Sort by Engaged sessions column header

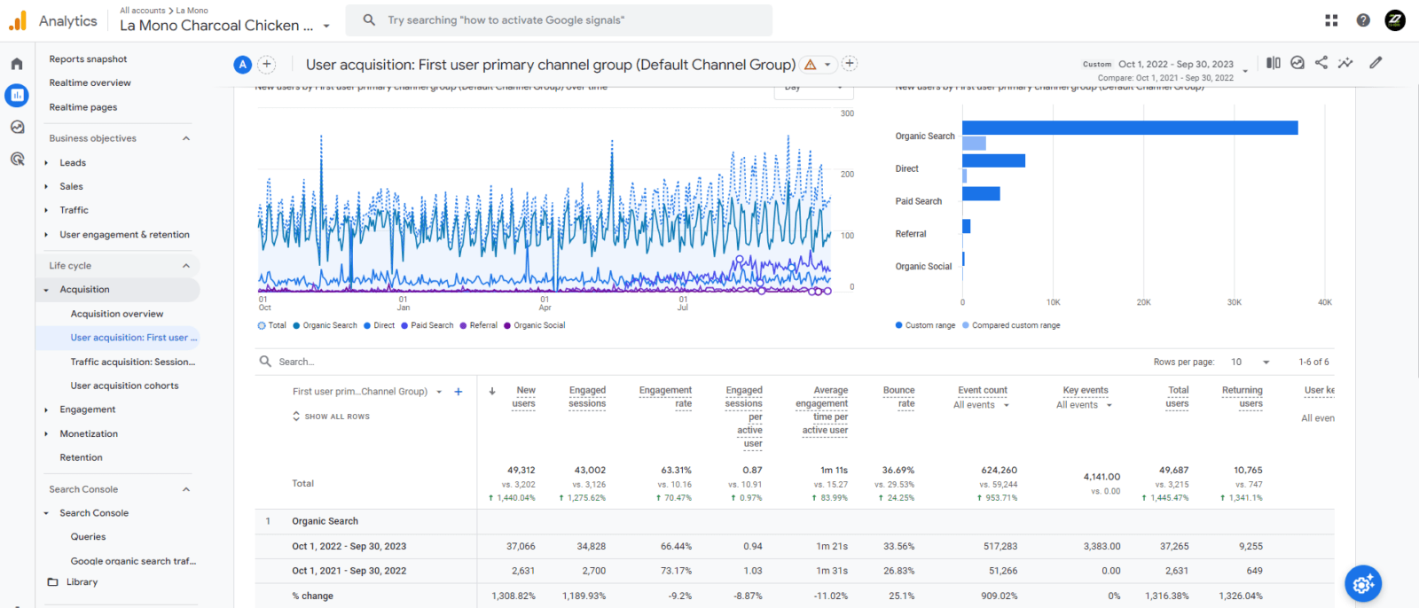click(x=587, y=397)
